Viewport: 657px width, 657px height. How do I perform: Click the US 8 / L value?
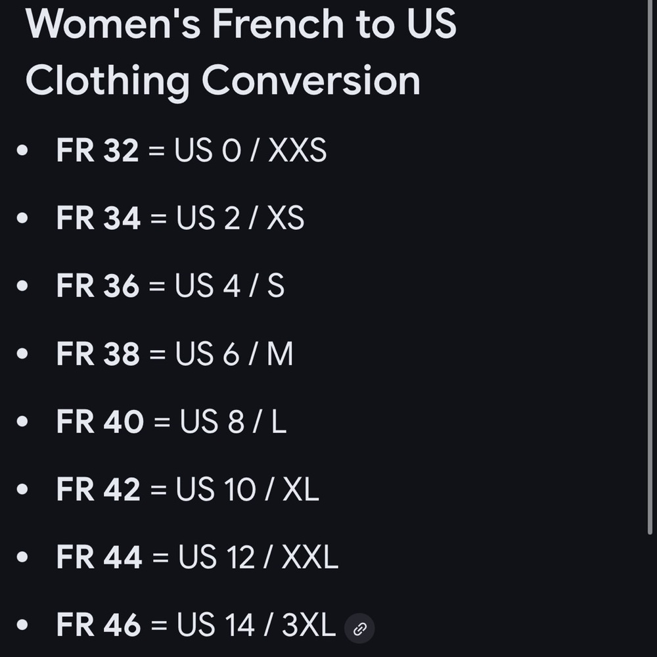pos(233,422)
